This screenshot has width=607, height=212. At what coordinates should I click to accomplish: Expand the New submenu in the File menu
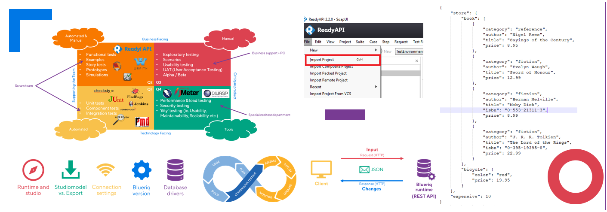[342, 50]
